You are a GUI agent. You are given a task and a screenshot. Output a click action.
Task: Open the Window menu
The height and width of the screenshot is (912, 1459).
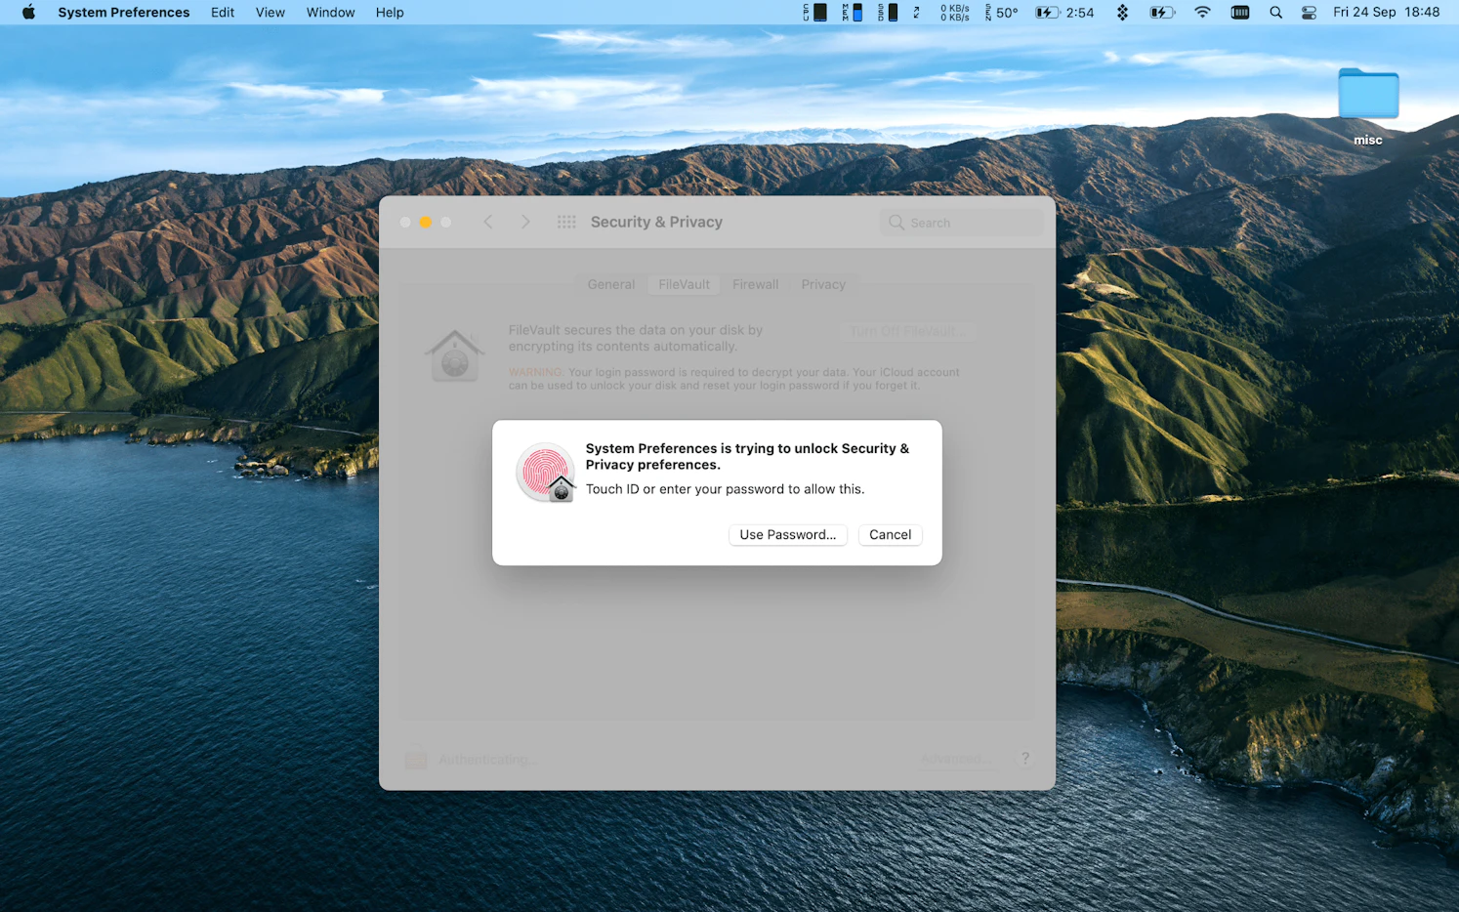tap(330, 13)
